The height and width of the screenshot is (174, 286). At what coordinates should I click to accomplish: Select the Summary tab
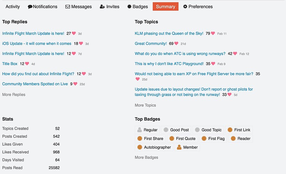click(165, 7)
